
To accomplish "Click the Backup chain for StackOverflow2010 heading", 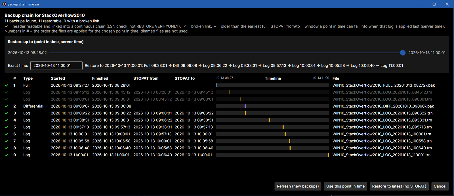I will coord(45,15).
